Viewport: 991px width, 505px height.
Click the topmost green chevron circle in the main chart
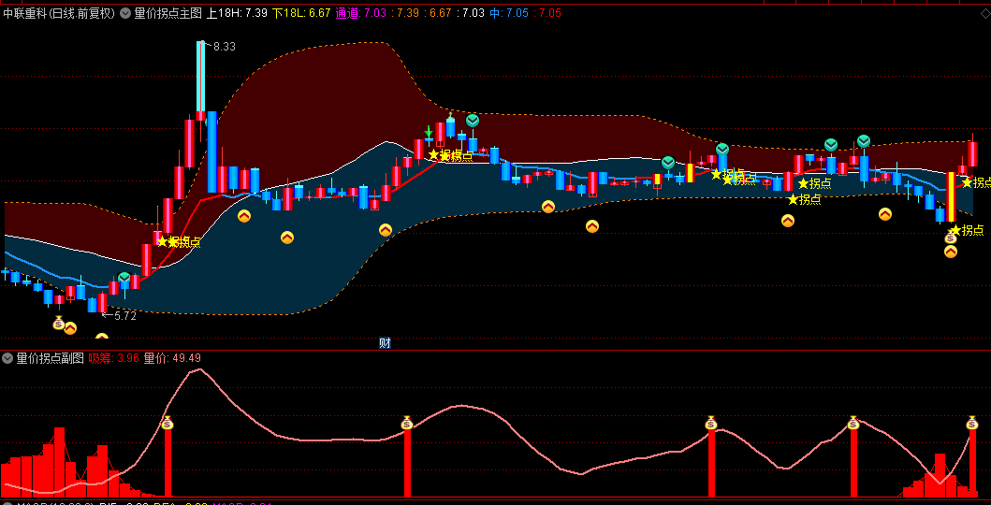tap(473, 120)
